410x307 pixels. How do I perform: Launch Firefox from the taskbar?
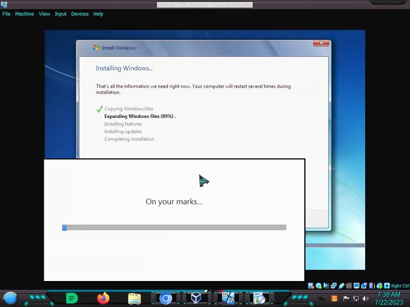coord(103,298)
